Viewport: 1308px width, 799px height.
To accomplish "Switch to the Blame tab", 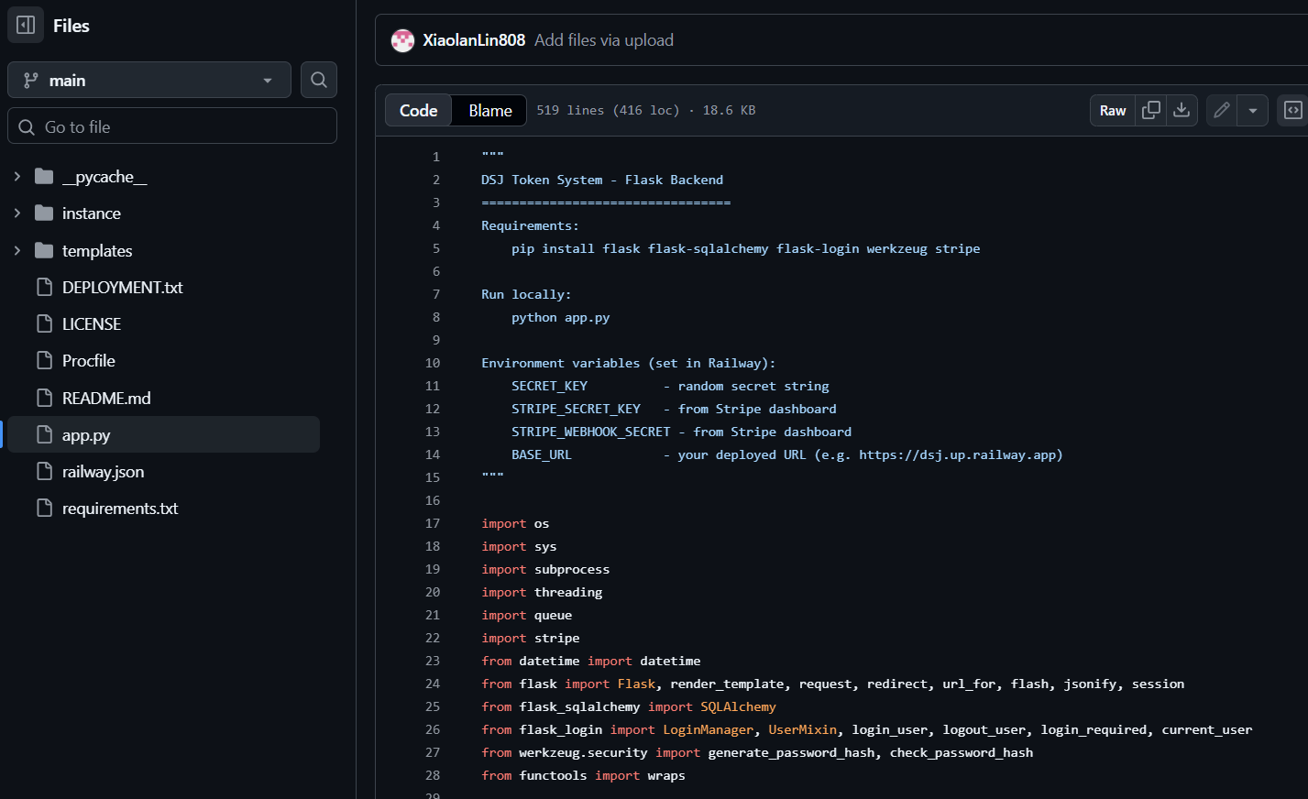I will point(490,110).
